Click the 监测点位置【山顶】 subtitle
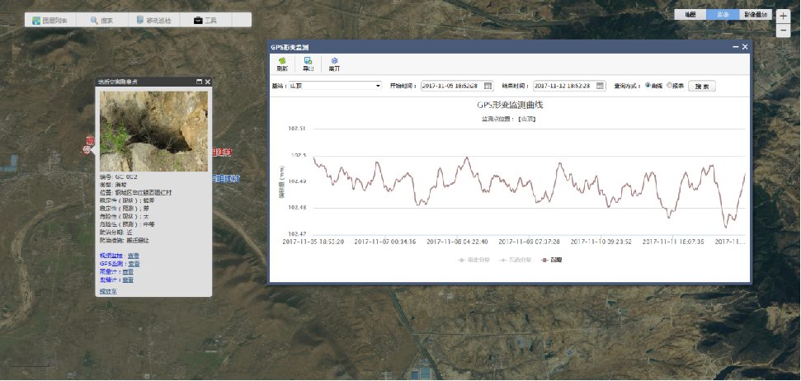801x381 pixels. (x=509, y=119)
